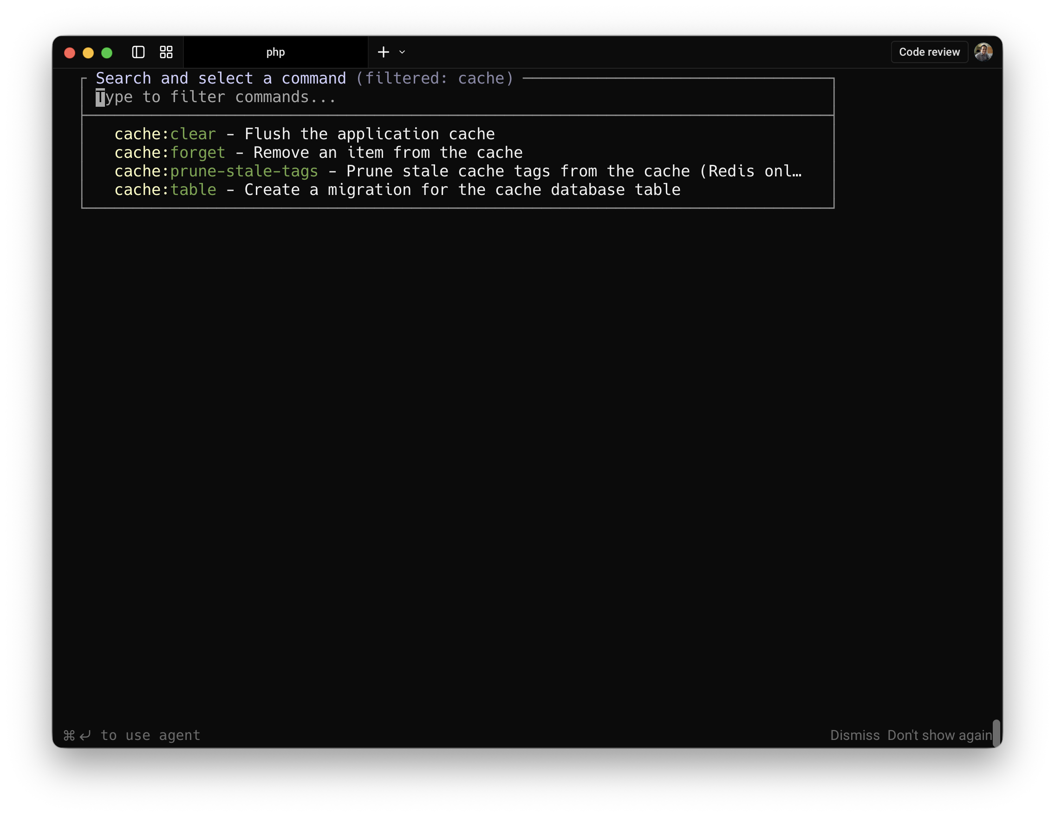Click the terminal vertical scrollbar handle
The image size is (1055, 817).
[x=996, y=733]
